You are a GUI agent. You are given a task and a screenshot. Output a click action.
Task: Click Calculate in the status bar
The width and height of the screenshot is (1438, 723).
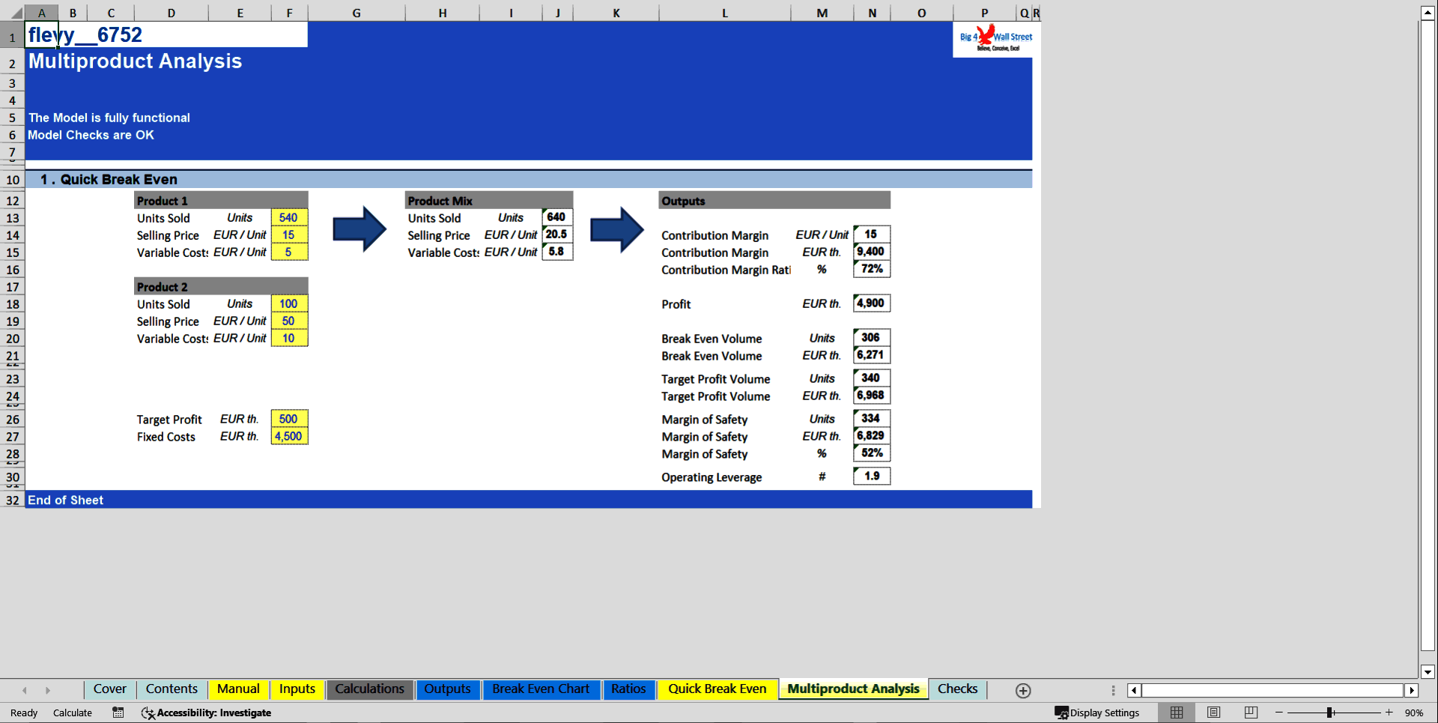click(x=72, y=713)
